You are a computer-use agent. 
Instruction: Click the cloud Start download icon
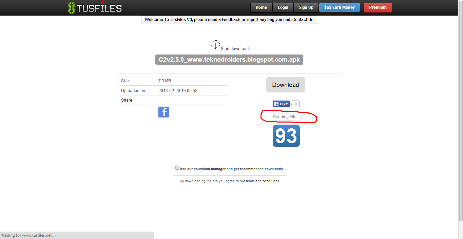pos(215,44)
